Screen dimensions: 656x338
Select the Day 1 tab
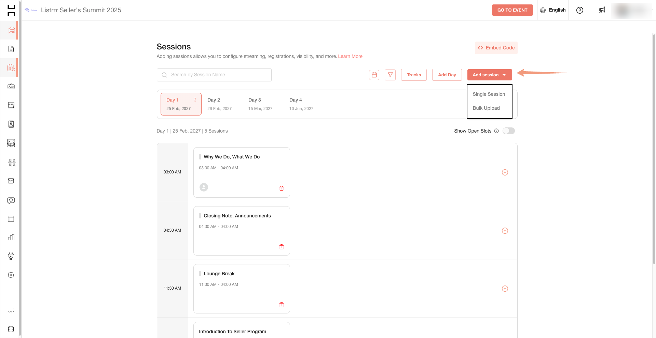181,104
